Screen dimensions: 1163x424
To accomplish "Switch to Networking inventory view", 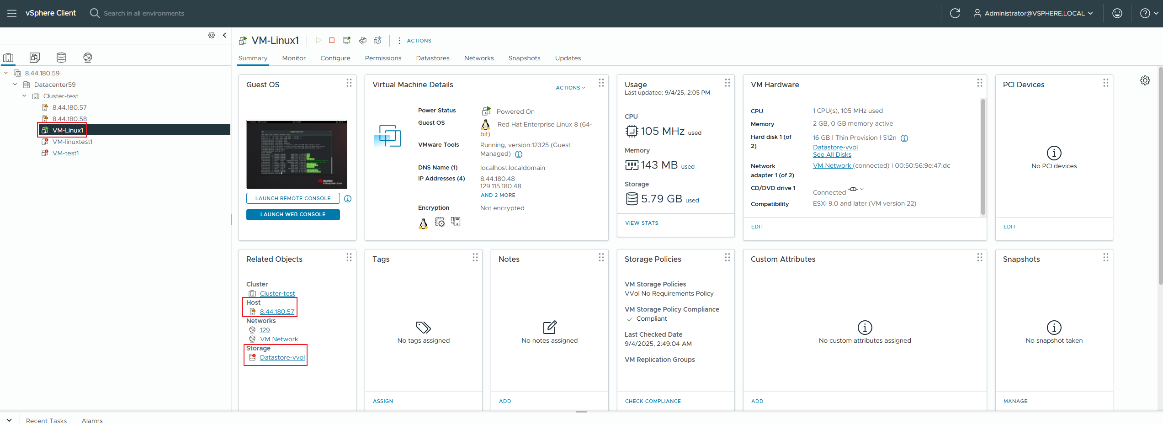I will (88, 58).
